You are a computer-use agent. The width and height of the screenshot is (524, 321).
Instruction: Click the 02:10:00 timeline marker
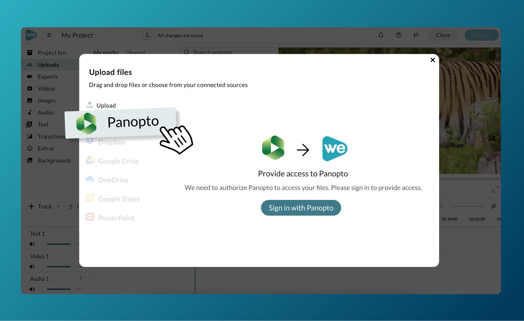click(x=449, y=219)
